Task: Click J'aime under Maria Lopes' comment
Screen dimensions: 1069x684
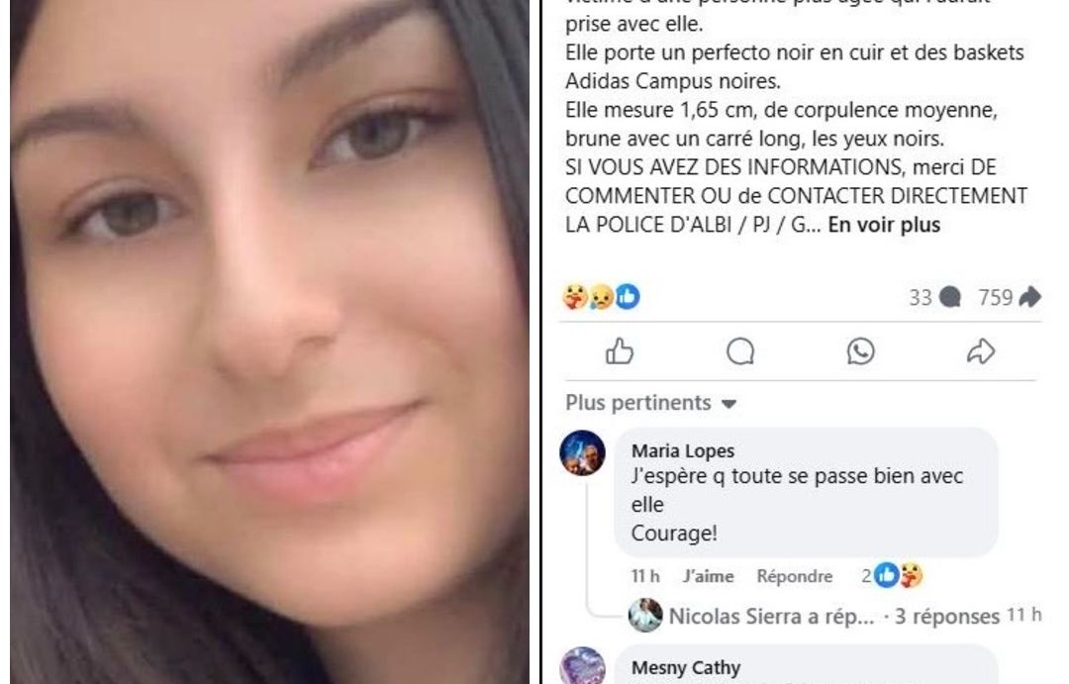Action: [709, 576]
